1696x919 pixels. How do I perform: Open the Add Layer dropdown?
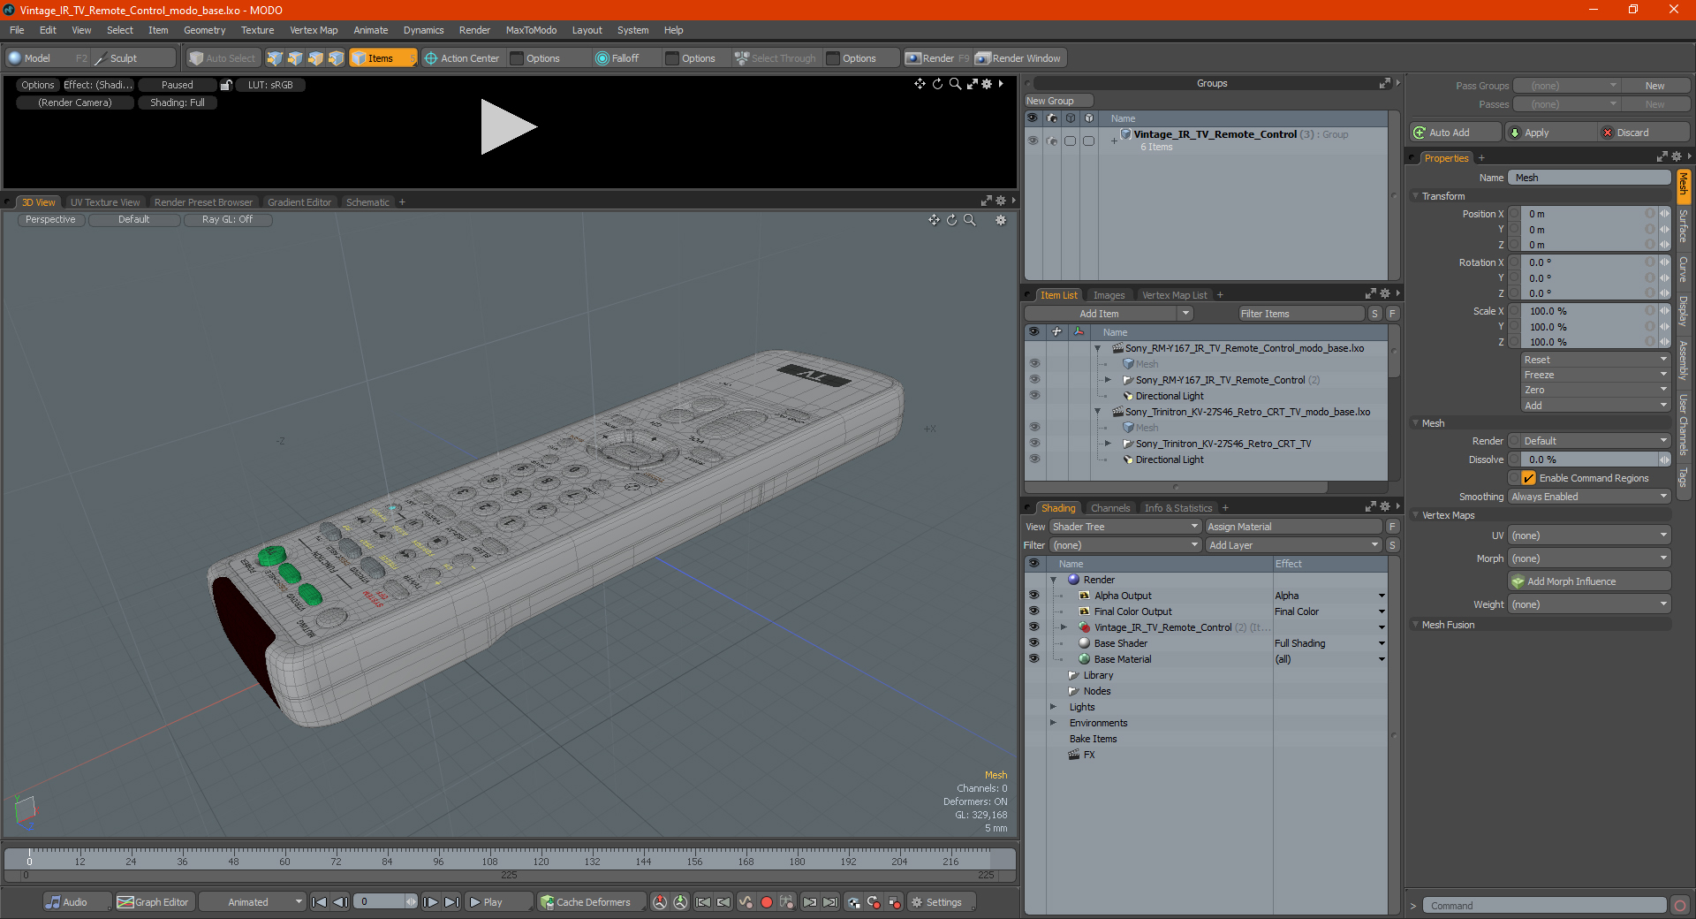pos(1293,545)
